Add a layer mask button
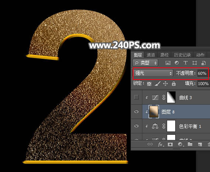Image resolution: width=210 pixels, height=172 pixels. coord(170,144)
